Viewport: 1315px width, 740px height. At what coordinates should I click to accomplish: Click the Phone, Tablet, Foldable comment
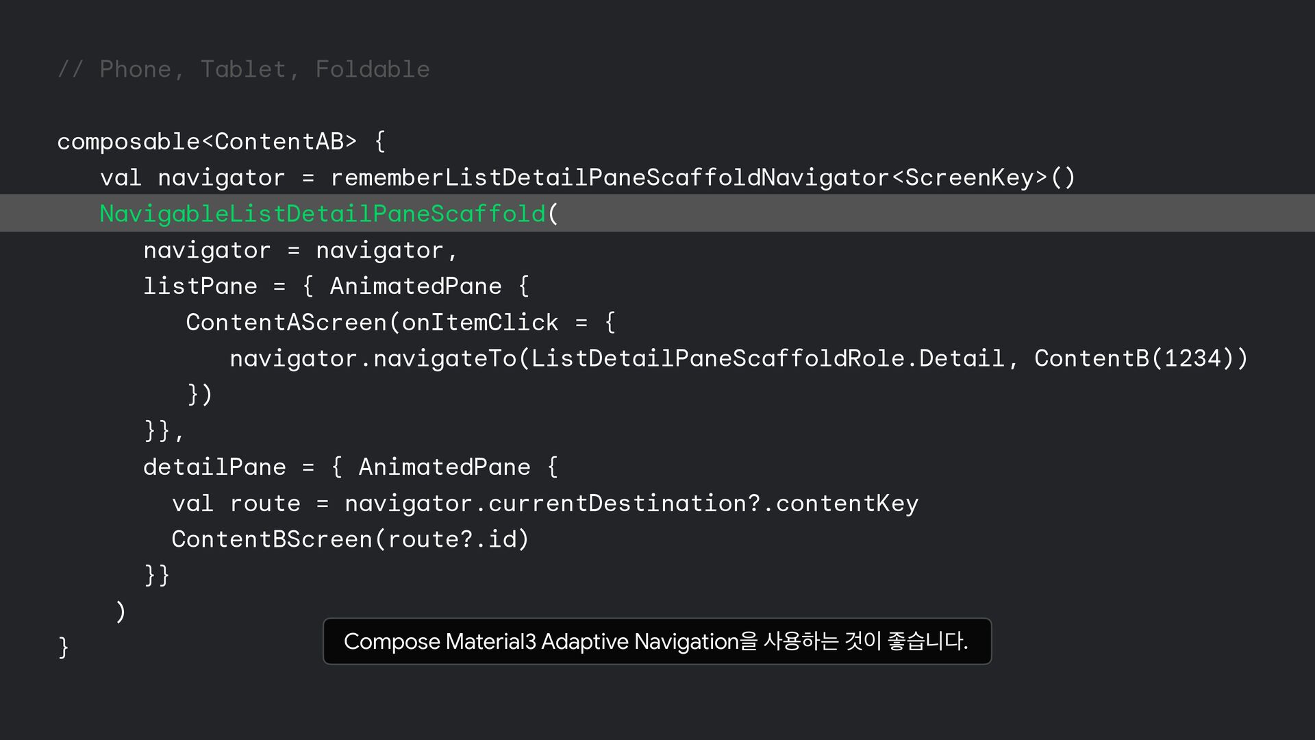(x=244, y=69)
